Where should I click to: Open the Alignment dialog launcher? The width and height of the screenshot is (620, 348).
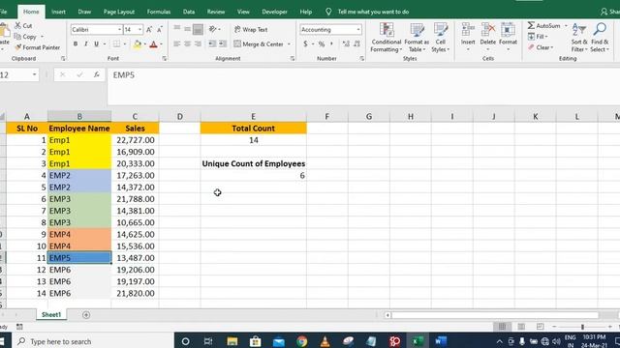293,58
